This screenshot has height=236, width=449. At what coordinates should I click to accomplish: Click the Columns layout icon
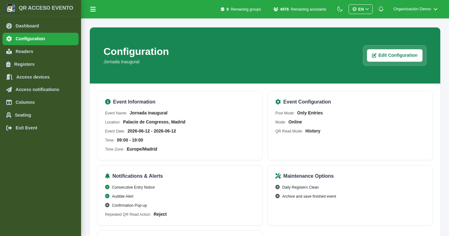click(9, 102)
